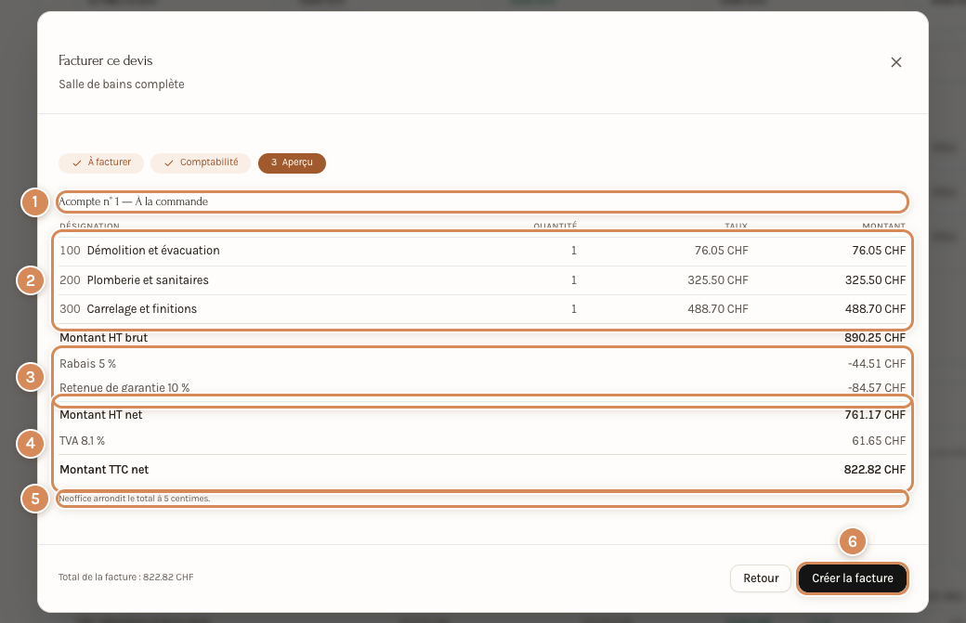
Task: Click annotation marker number 1
Action: click(35, 201)
